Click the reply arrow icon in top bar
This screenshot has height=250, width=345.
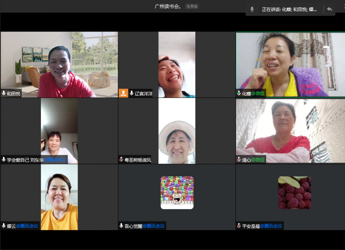pyautogui.click(x=329, y=9)
